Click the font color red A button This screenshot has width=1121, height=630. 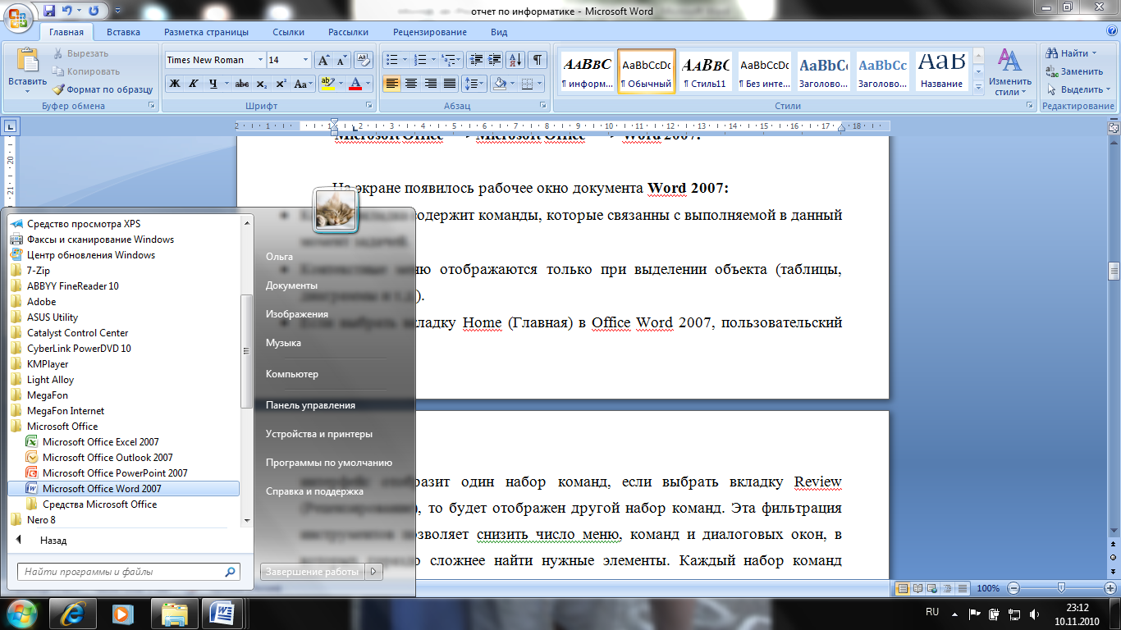click(355, 84)
